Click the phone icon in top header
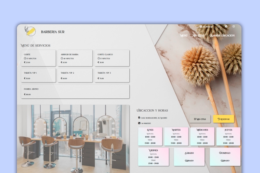Screen dimensions: 260x173 tap(201, 27)
